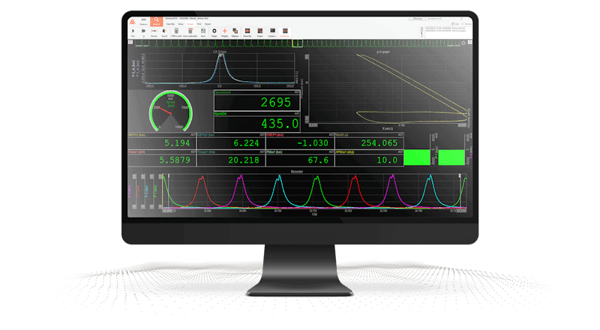Switch to the Review tab

click(x=190, y=24)
